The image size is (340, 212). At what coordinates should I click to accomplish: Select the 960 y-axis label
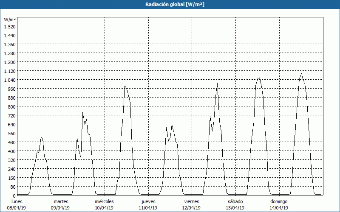pyautogui.click(x=12, y=89)
